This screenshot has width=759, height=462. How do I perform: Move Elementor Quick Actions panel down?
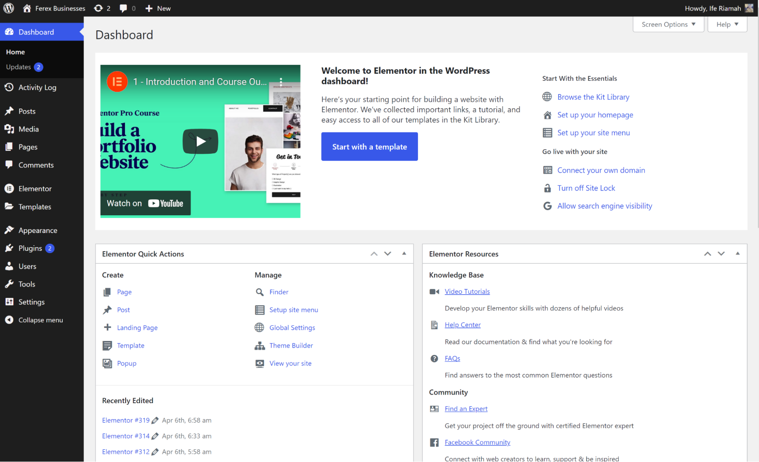point(387,254)
